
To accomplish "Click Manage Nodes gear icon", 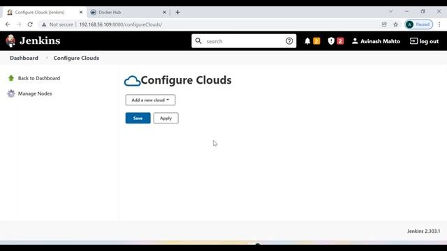I will 11,93.
